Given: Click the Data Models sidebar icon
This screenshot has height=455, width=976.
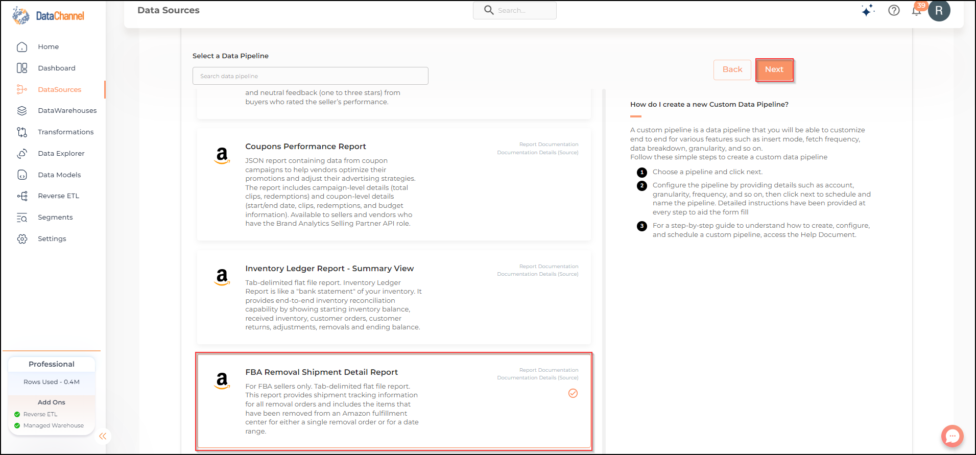Looking at the screenshot, I should tap(22, 175).
